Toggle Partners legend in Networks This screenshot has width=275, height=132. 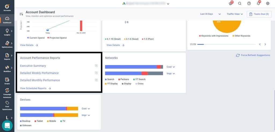(124, 79)
